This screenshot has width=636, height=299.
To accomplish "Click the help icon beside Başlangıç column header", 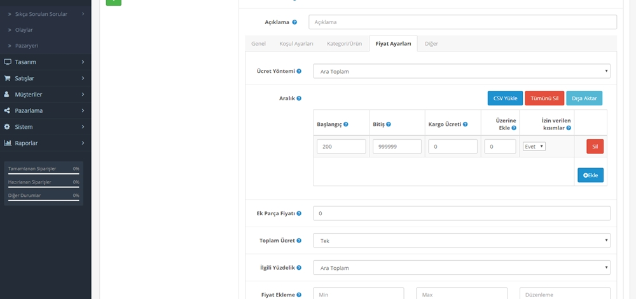I will point(346,124).
